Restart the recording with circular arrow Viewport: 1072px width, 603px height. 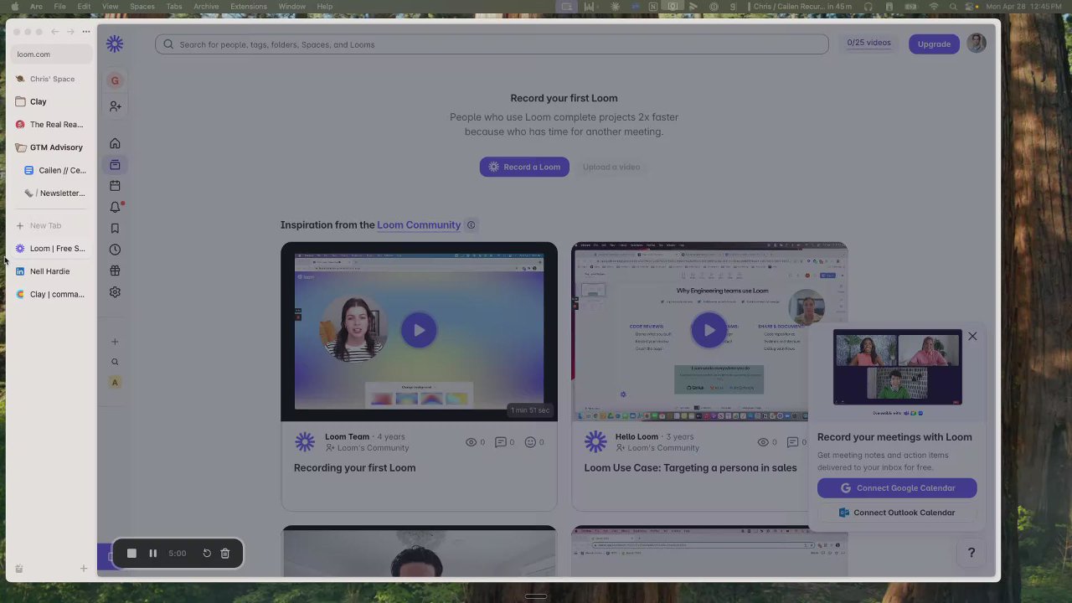pos(207,554)
